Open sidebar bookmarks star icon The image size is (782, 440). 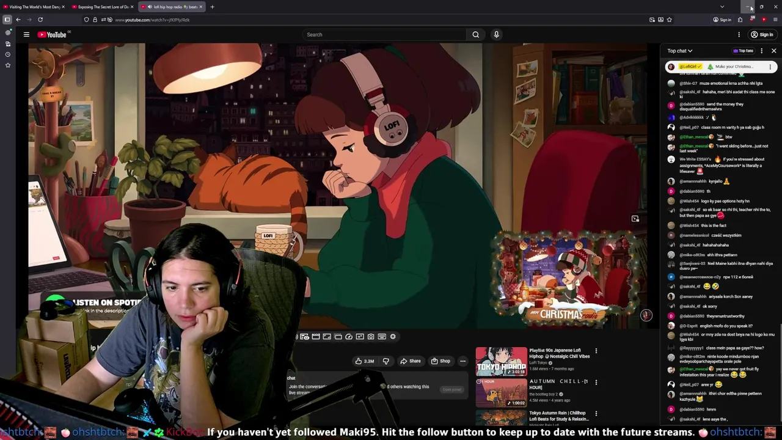click(8, 65)
